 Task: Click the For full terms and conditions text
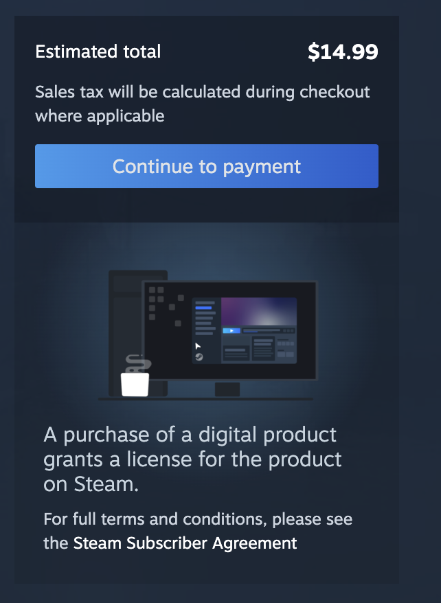click(x=198, y=531)
